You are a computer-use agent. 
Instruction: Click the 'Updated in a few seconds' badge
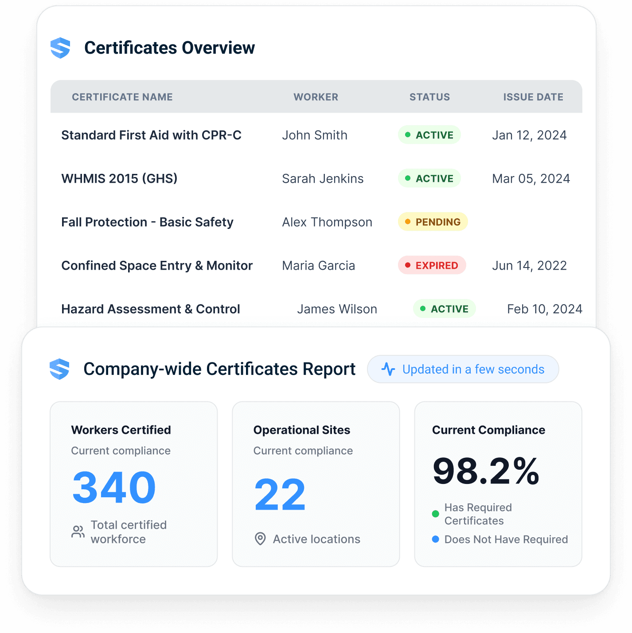(463, 369)
